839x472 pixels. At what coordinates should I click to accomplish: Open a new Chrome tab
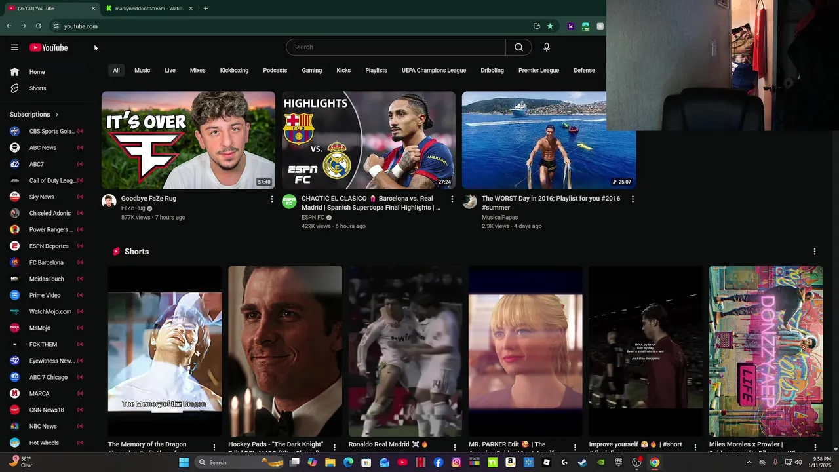205,9
